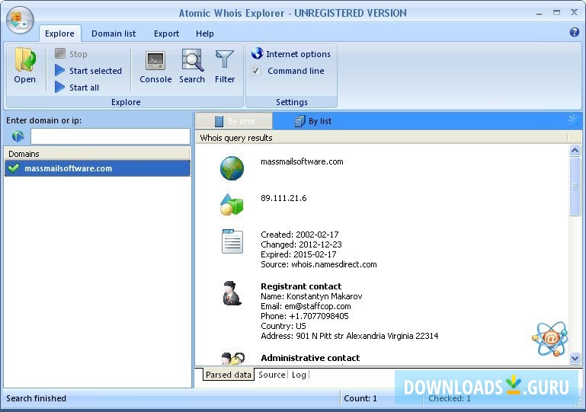Click the Created: 2002-02-17 line
This screenshot has width=586, height=412.
(x=299, y=235)
